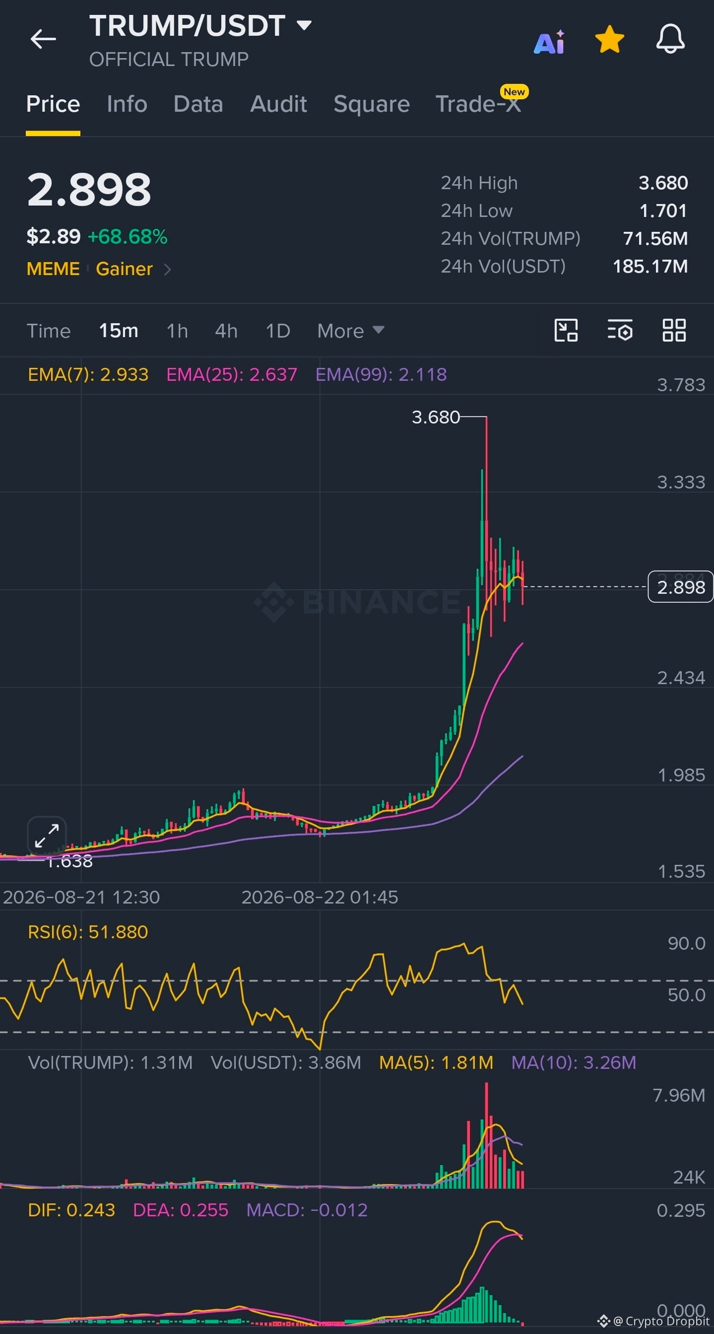Screen dimensions: 714x1334
Task: Click the 24h Low value 1.701
Action: (x=663, y=211)
